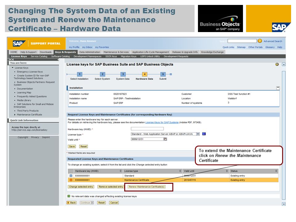Image resolution: width=296 pixels, height=222 pixels.
Task: Open the my Profile link
Action: point(74,47)
